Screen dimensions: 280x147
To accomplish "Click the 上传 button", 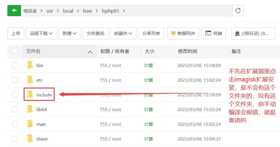I will click(x=16, y=33).
